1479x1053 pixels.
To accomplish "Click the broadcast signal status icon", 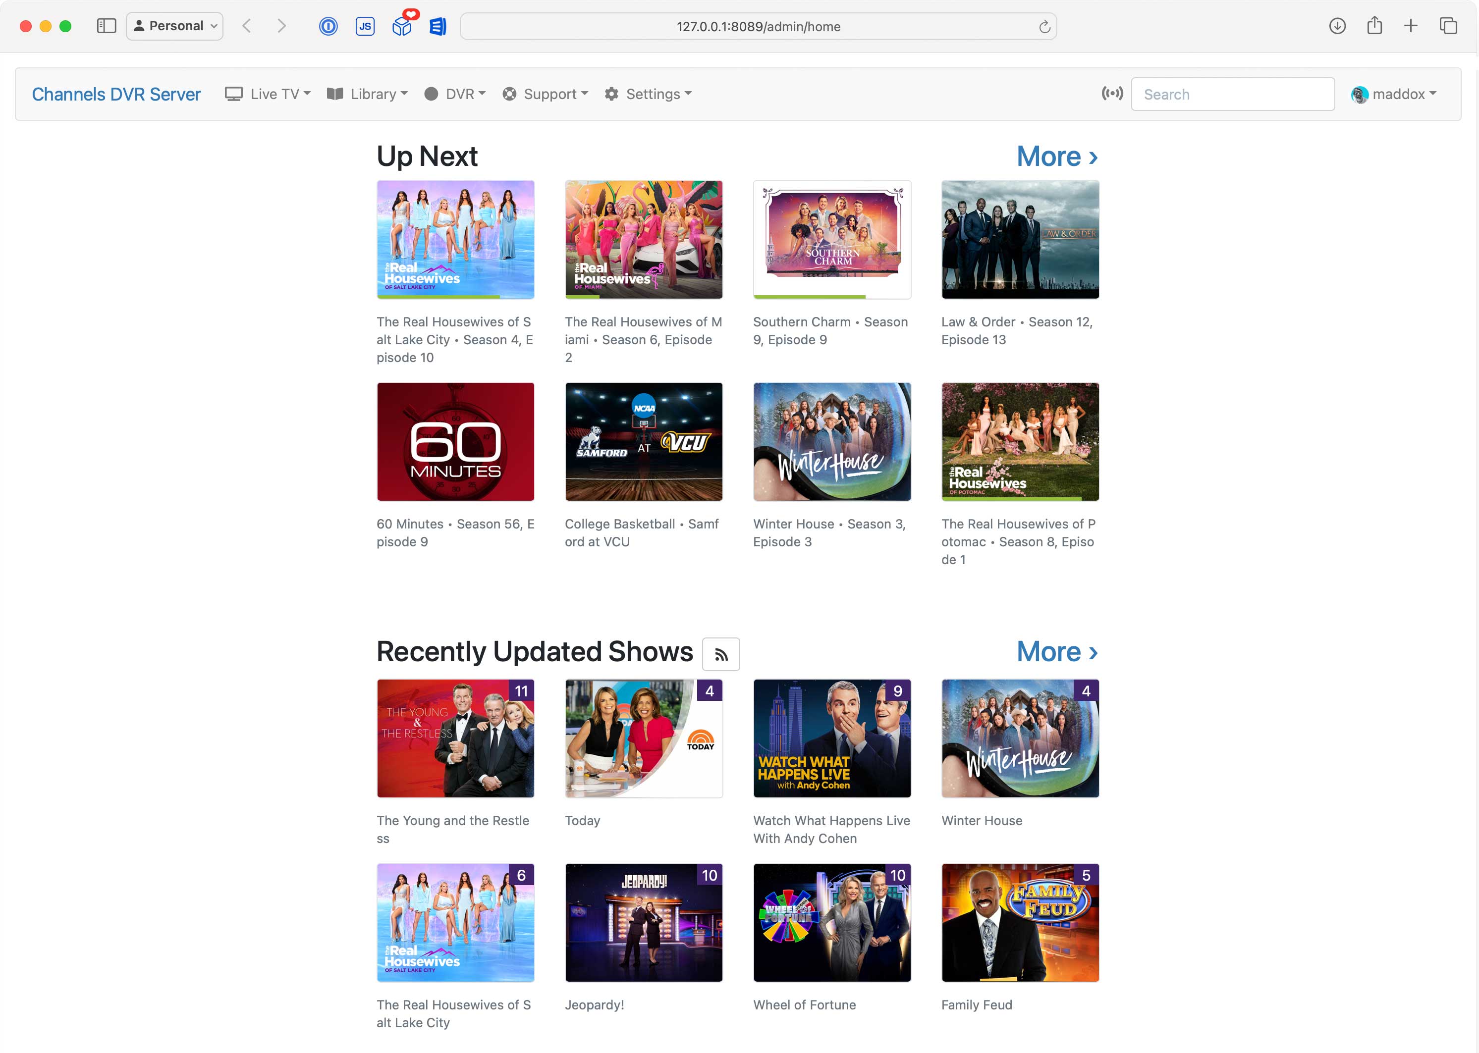I will pos(1112,94).
